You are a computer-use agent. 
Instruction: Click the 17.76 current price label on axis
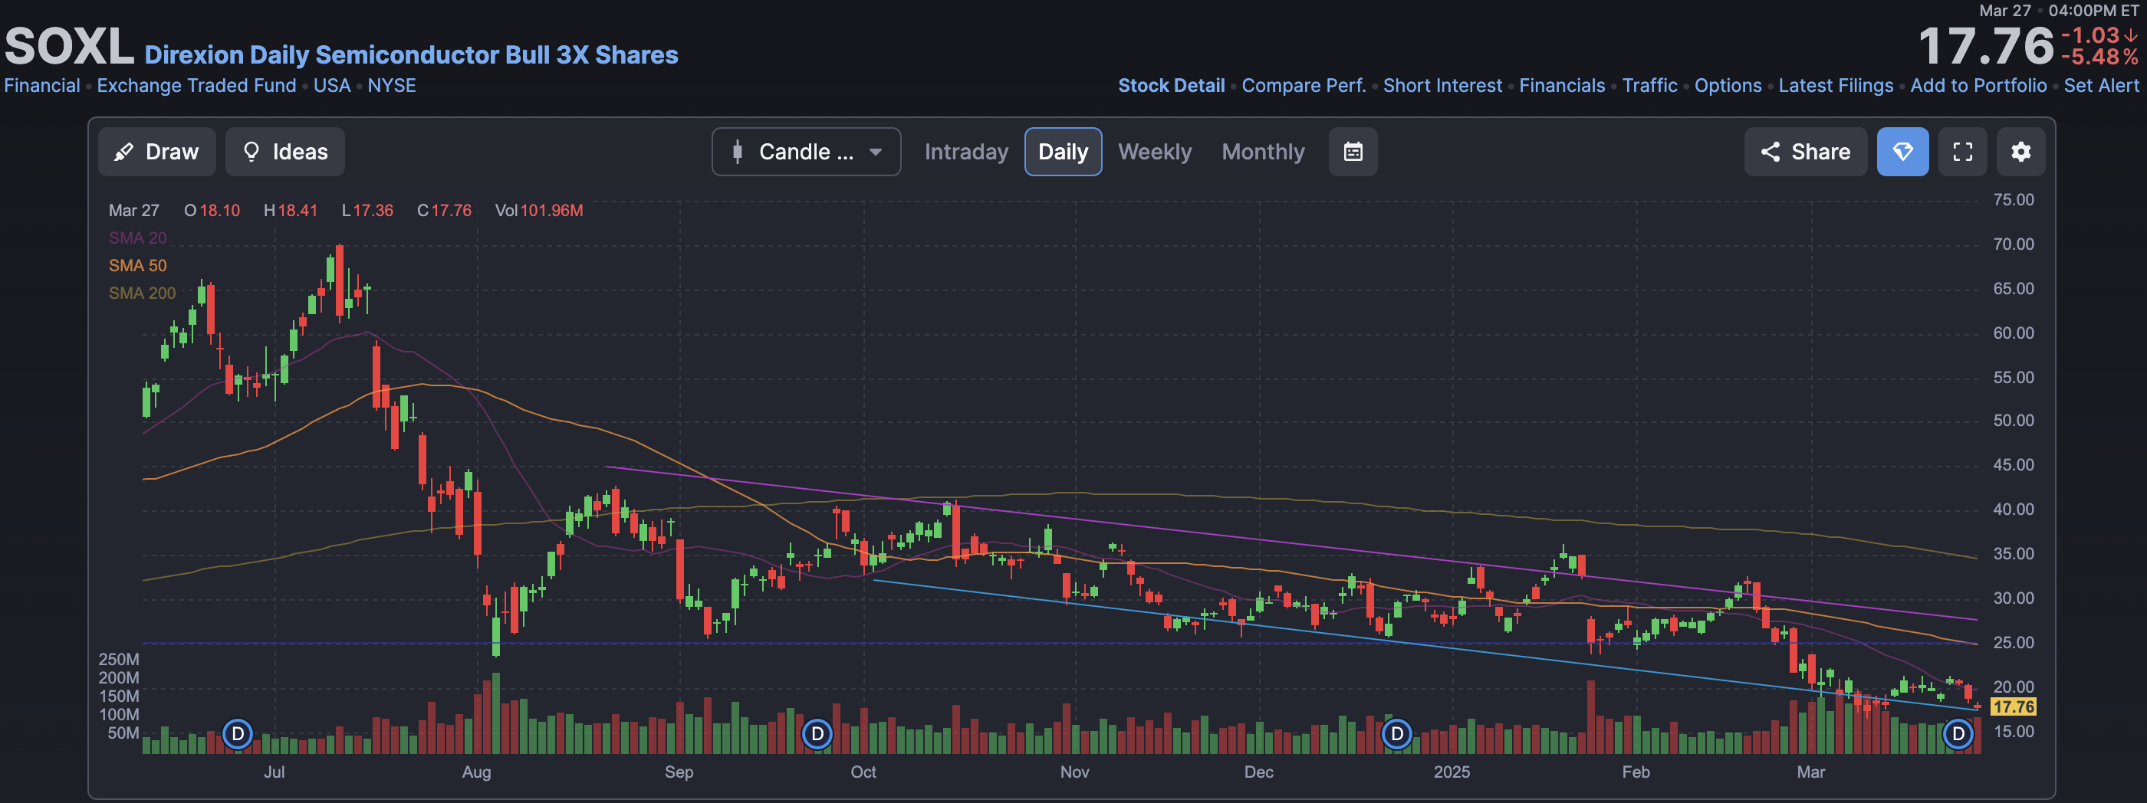[x=2013, y=707]
